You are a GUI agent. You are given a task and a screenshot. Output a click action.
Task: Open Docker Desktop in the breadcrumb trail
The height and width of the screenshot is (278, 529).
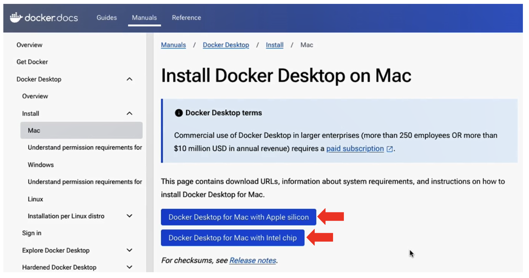(226, 45)
